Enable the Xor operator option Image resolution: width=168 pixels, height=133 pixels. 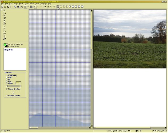coord(7,81)
